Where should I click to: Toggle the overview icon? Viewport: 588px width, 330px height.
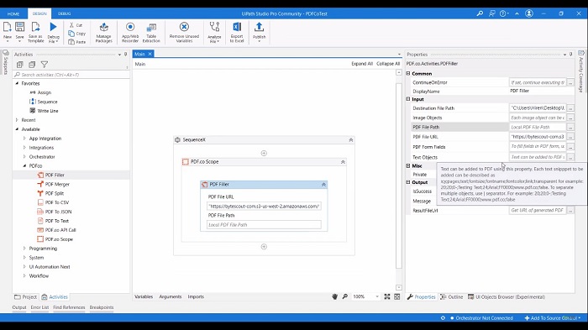397,296
